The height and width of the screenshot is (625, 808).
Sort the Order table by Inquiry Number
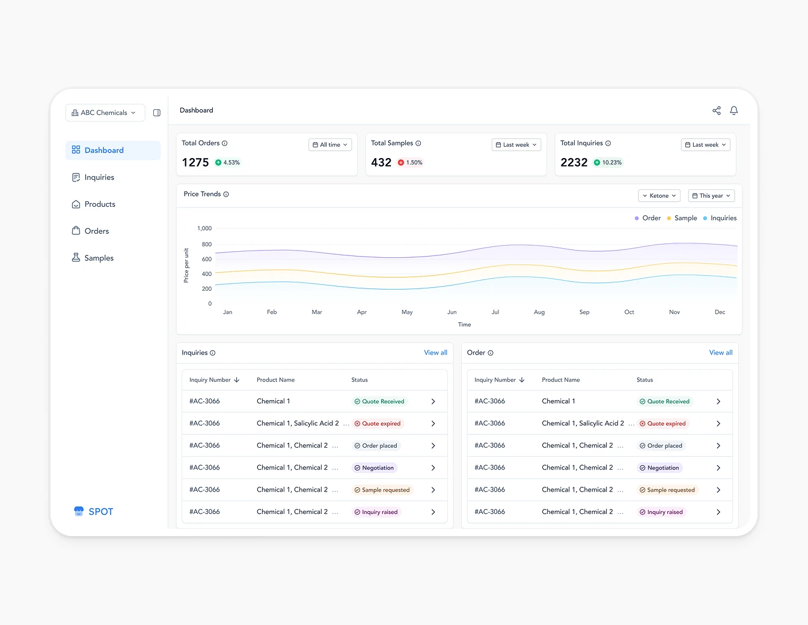click(501, 379)
